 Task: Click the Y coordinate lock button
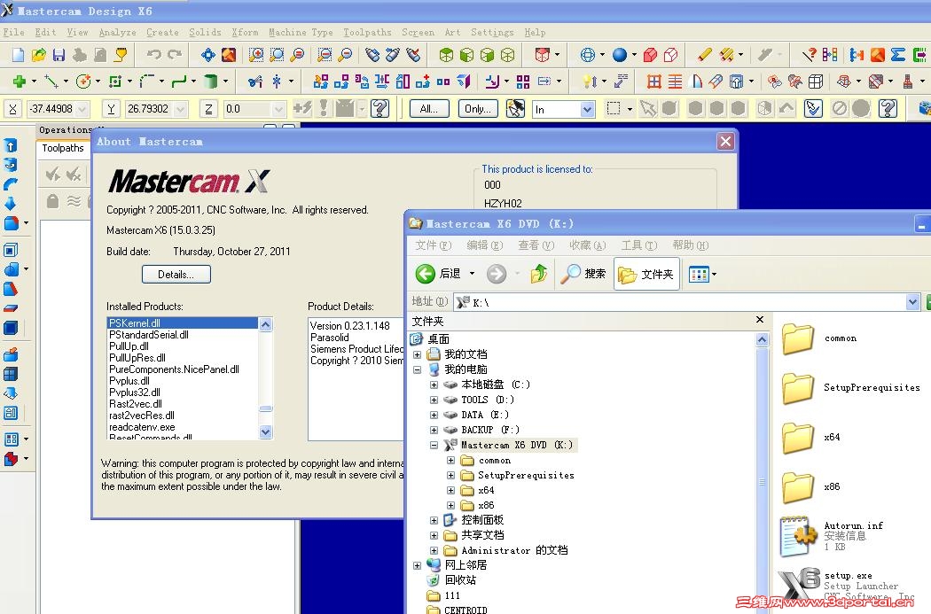point(111,109)
